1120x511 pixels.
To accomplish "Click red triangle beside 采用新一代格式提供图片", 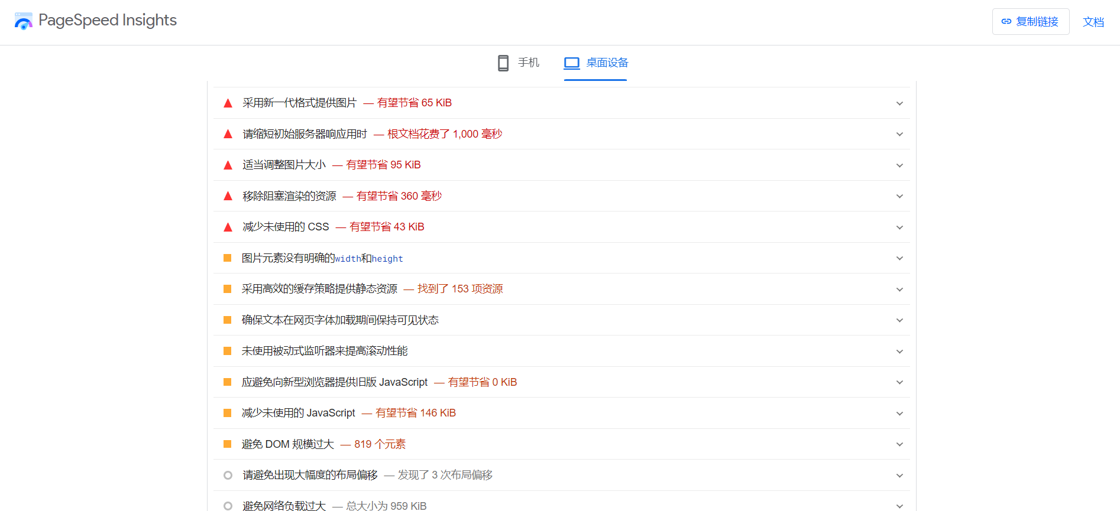I will (228, 103).
